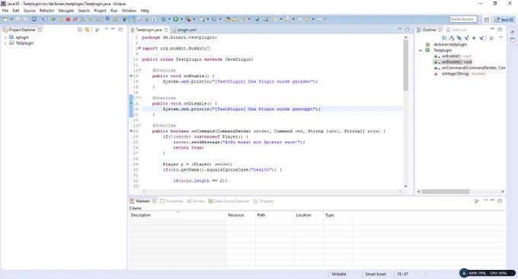Open Project Explorer View Menu dropdown

point(106,29)
